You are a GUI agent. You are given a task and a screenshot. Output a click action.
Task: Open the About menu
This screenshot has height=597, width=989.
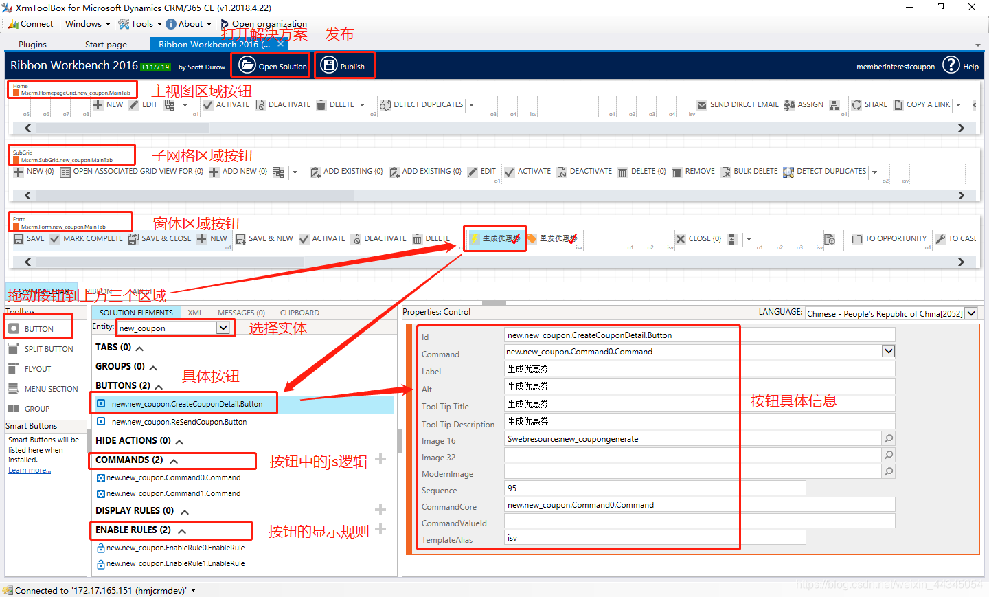[x=189, y=24]
